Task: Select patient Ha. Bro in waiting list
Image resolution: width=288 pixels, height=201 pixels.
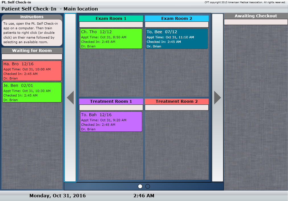Action: tap(32, 71)
